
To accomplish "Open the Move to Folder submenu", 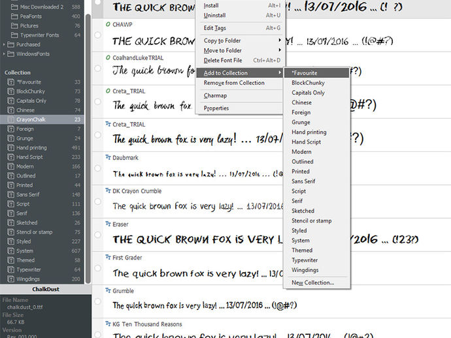I will tap(239, 50).
